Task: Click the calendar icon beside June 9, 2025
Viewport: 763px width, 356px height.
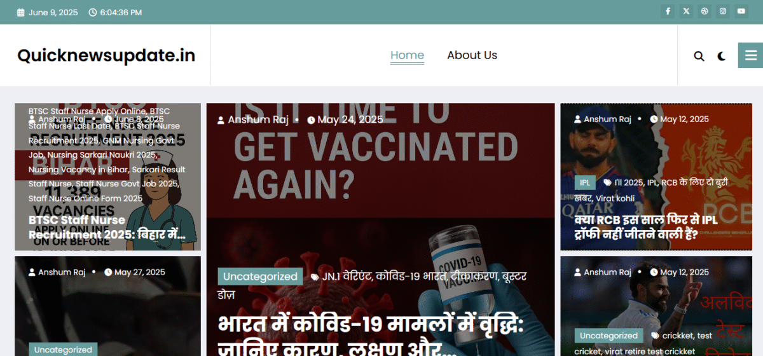Action: tap(21, 13)
